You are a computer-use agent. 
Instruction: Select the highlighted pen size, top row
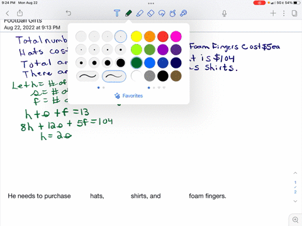(x=121, y=36)
